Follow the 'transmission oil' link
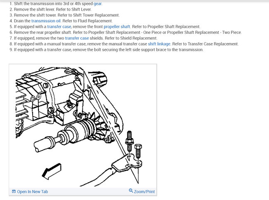 point(46,21)
